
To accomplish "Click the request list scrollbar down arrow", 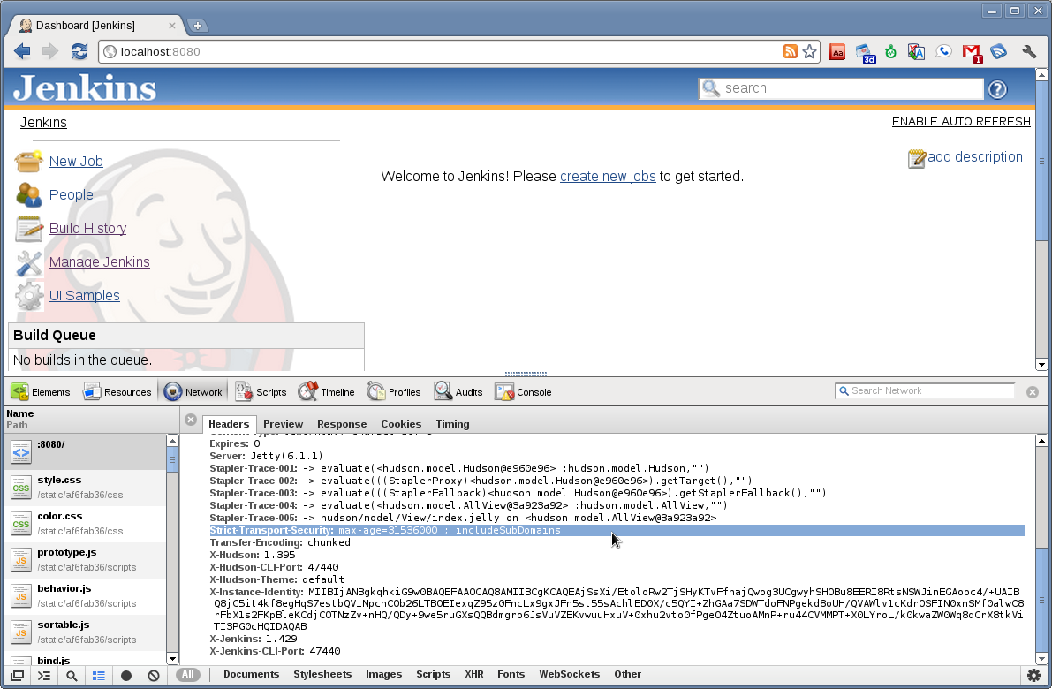I will point(172,659).
